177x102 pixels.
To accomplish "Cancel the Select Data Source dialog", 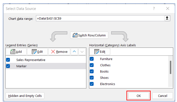I will [x=163, y=96].
